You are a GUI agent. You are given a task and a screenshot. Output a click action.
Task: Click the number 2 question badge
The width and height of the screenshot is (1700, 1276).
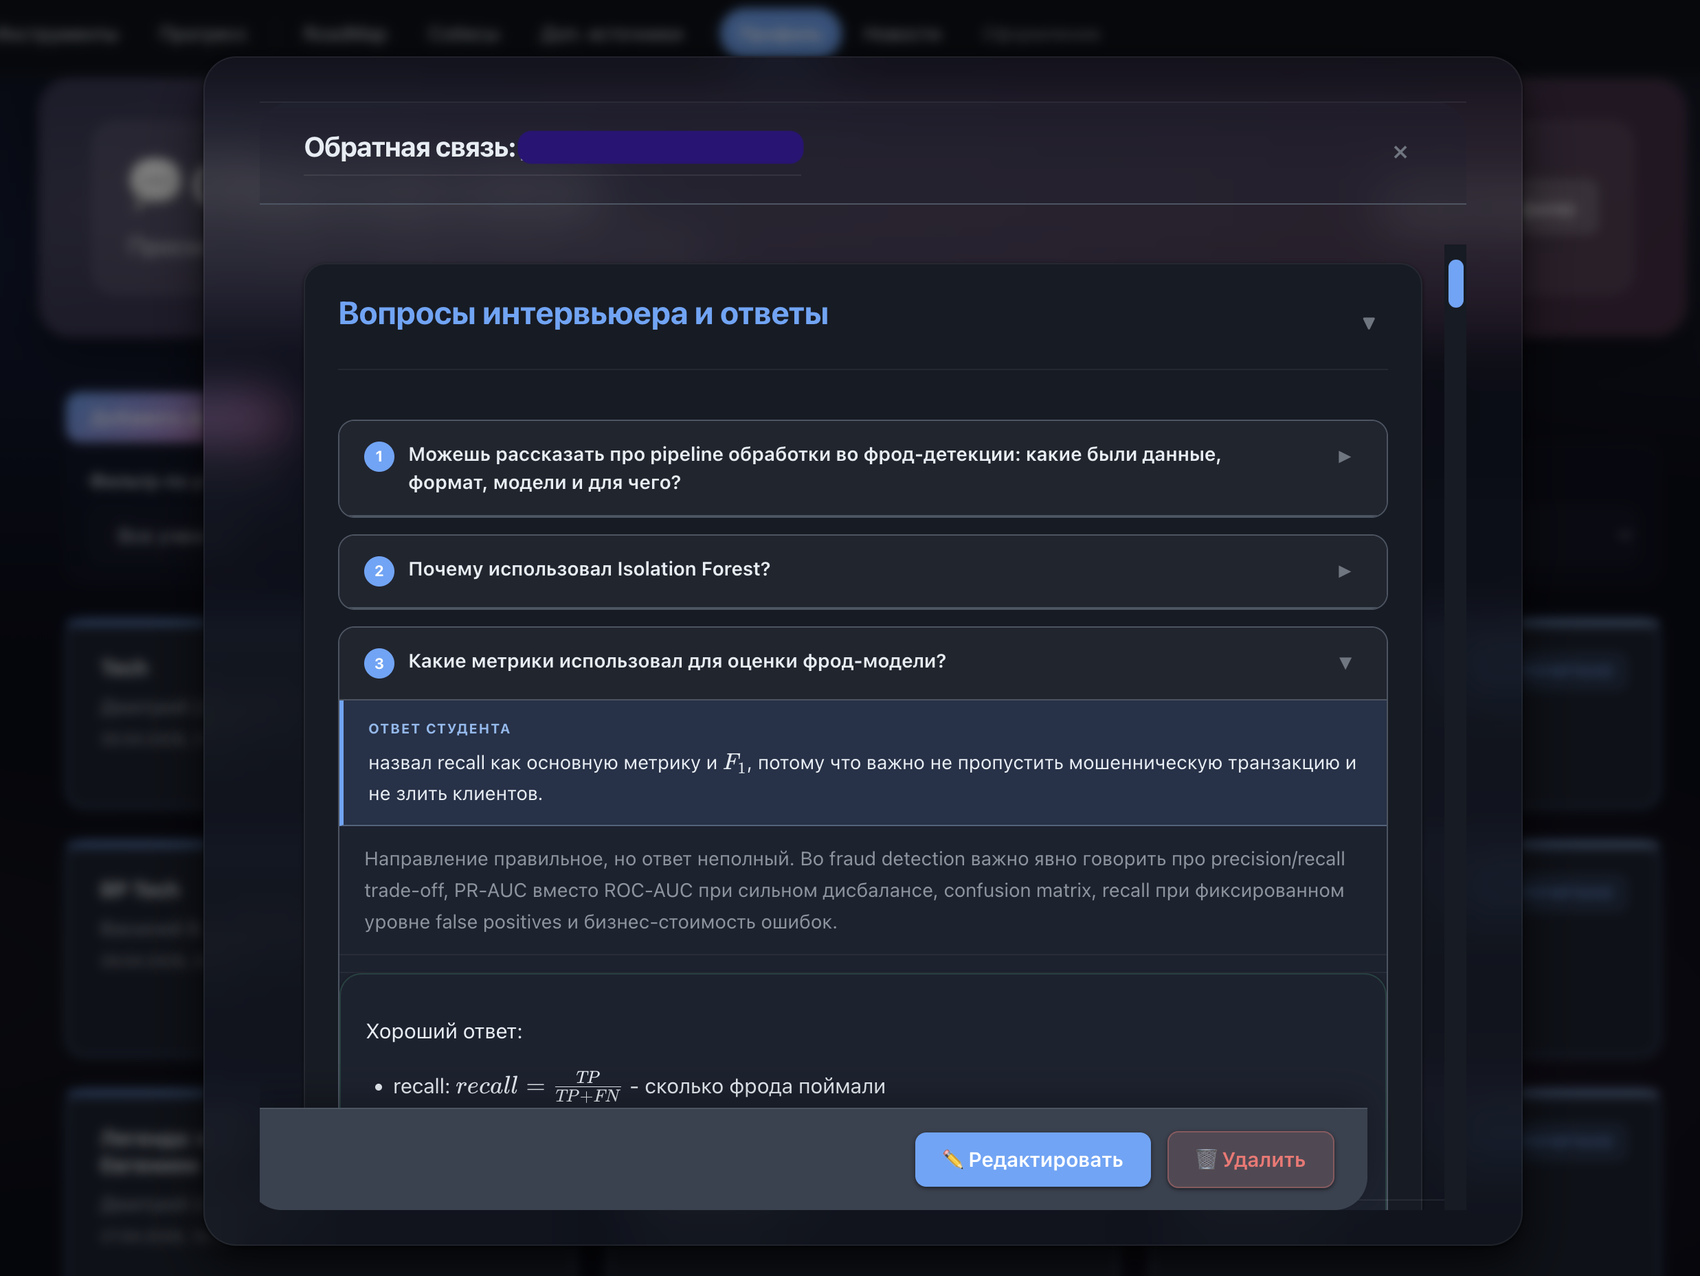pos(379,571)
